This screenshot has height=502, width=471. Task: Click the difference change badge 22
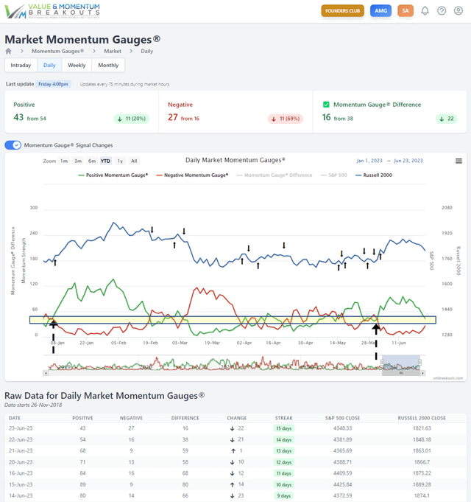447,119
